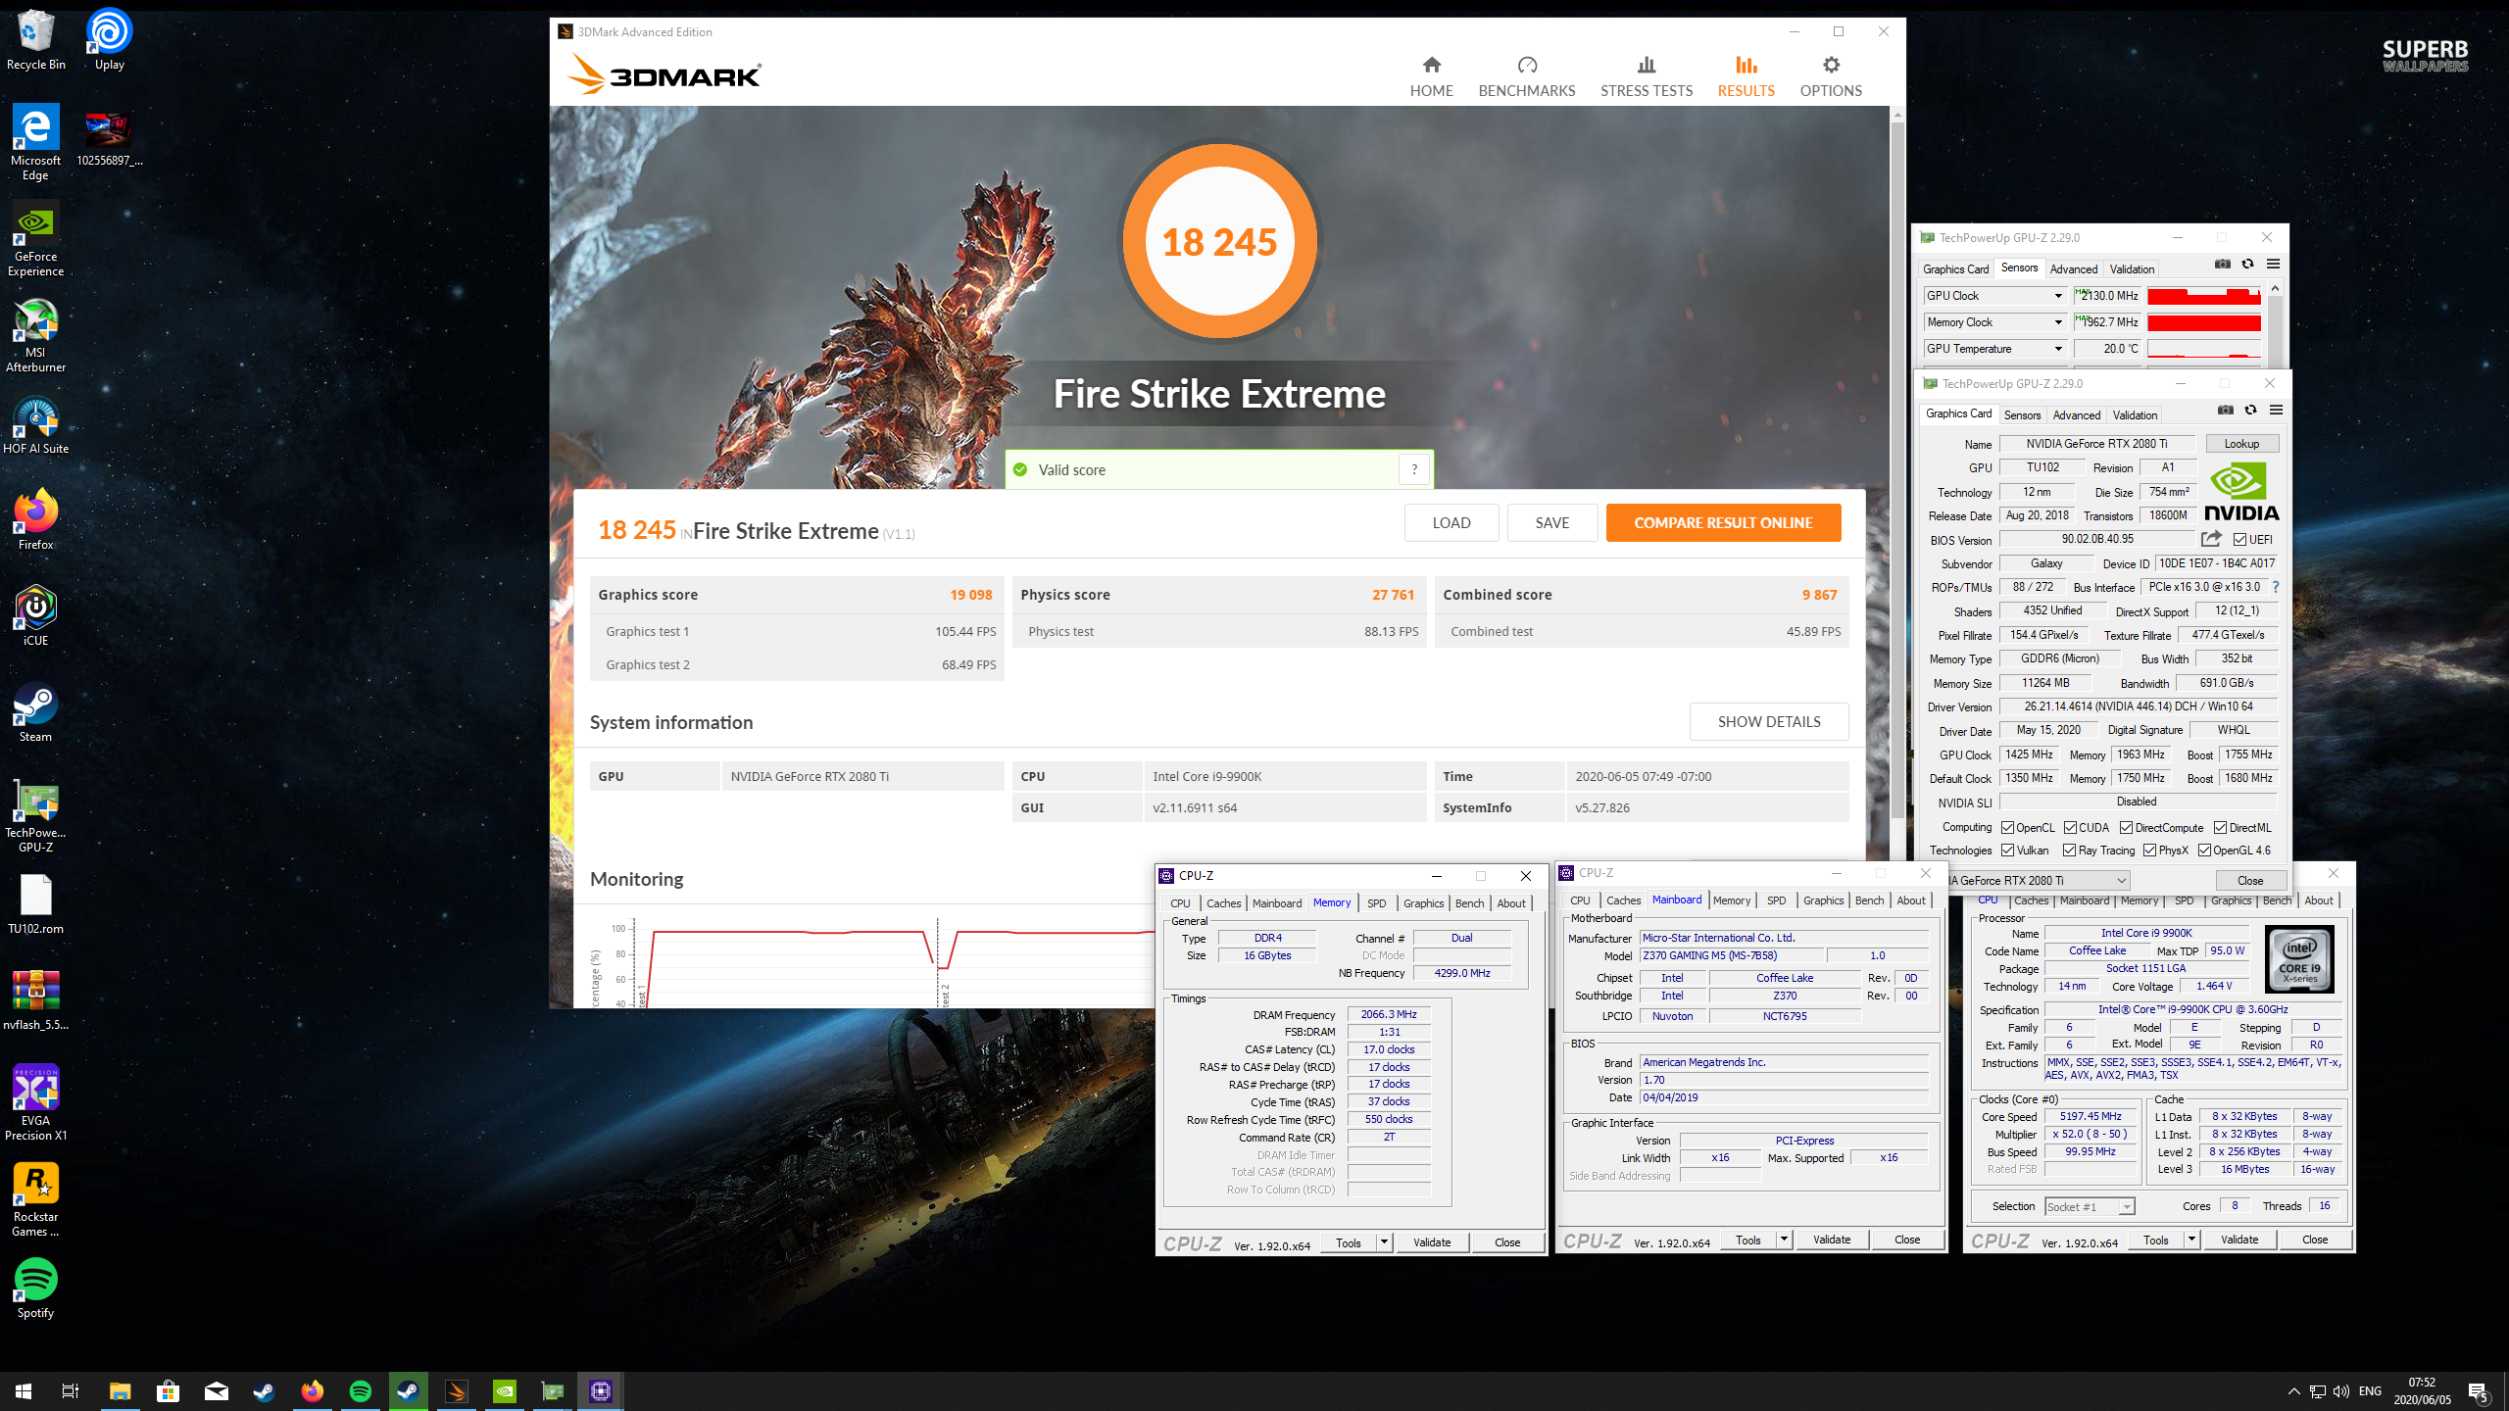Click the GPU Clock red sensor graph

tap(2204, 296)
